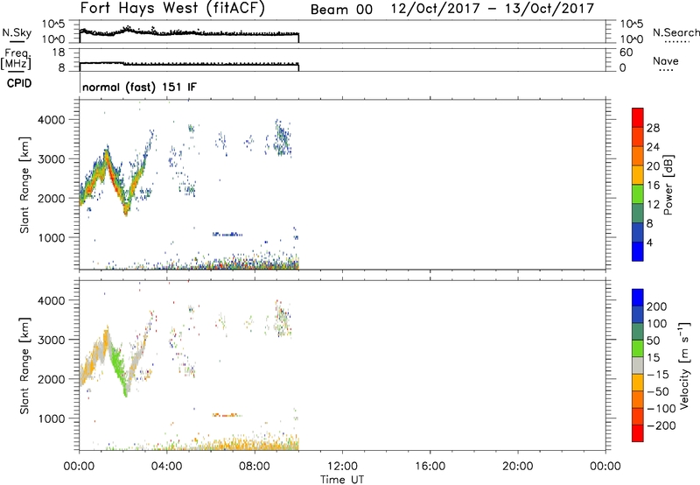
Task: Click the 'Fort Hays West (fitACF)' plot title
Action: [x=171, y=9]
